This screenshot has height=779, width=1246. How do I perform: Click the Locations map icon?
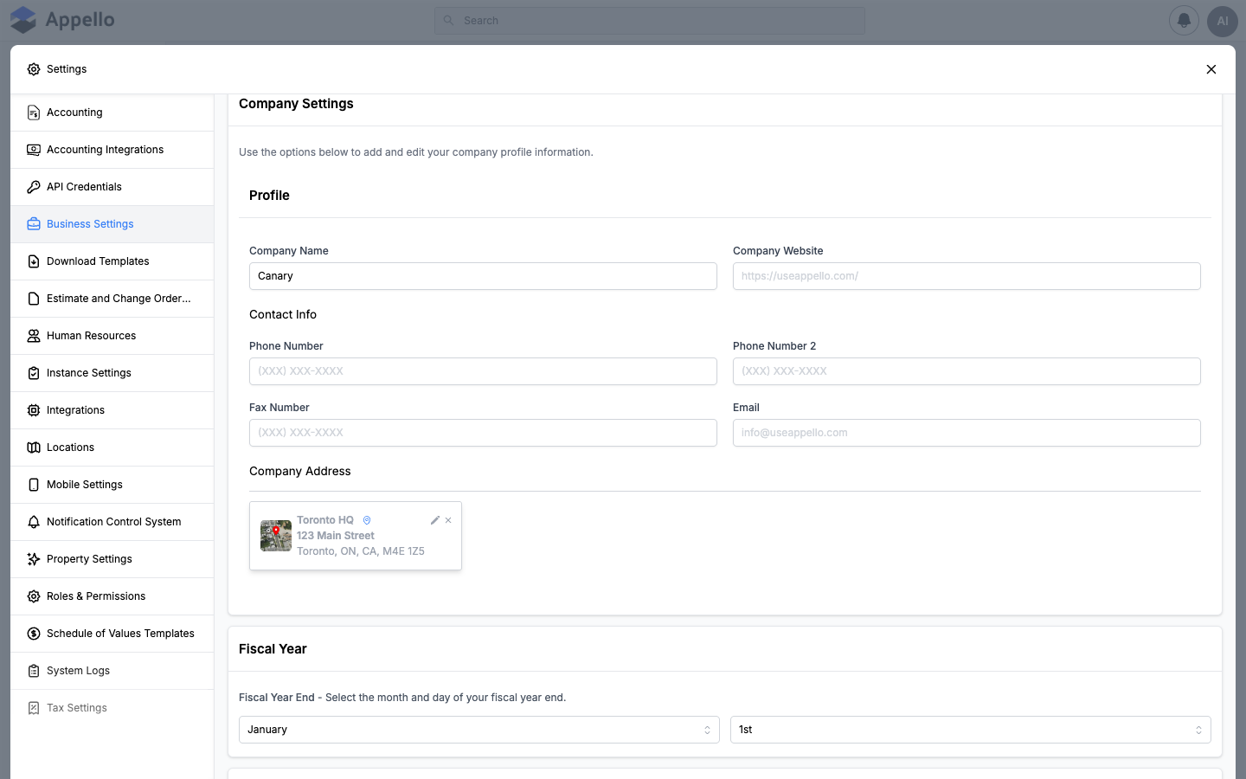pos(34,447)
